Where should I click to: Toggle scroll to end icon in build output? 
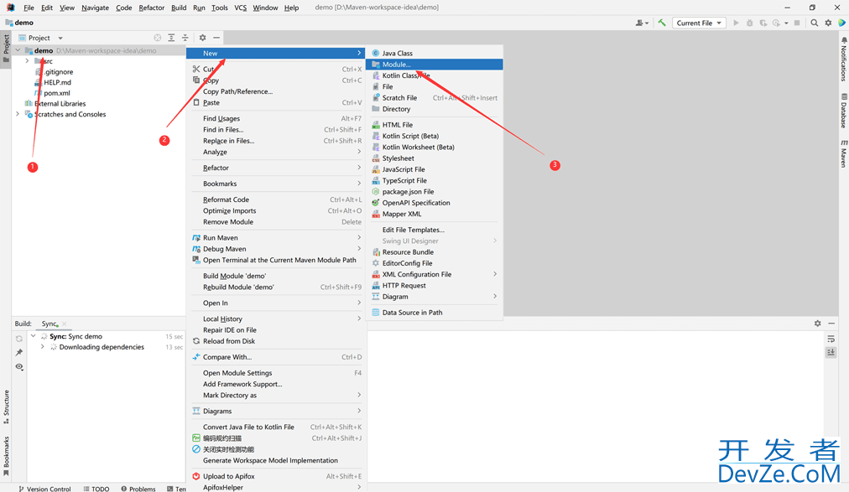pyautogui.click(x=831, y=353)
